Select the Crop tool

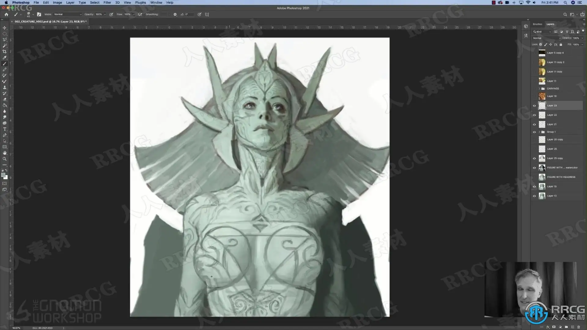(5, 52)
